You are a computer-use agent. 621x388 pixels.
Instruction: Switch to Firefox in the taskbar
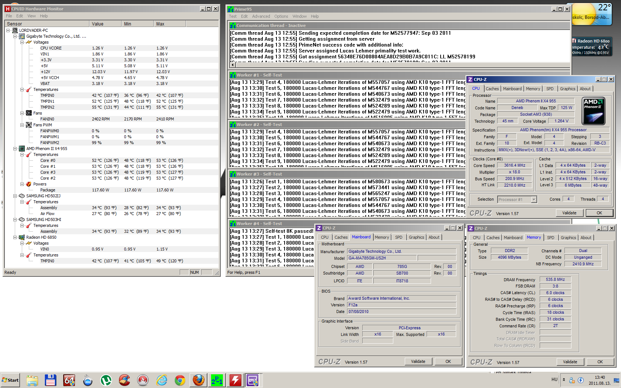tap(198, 380)
